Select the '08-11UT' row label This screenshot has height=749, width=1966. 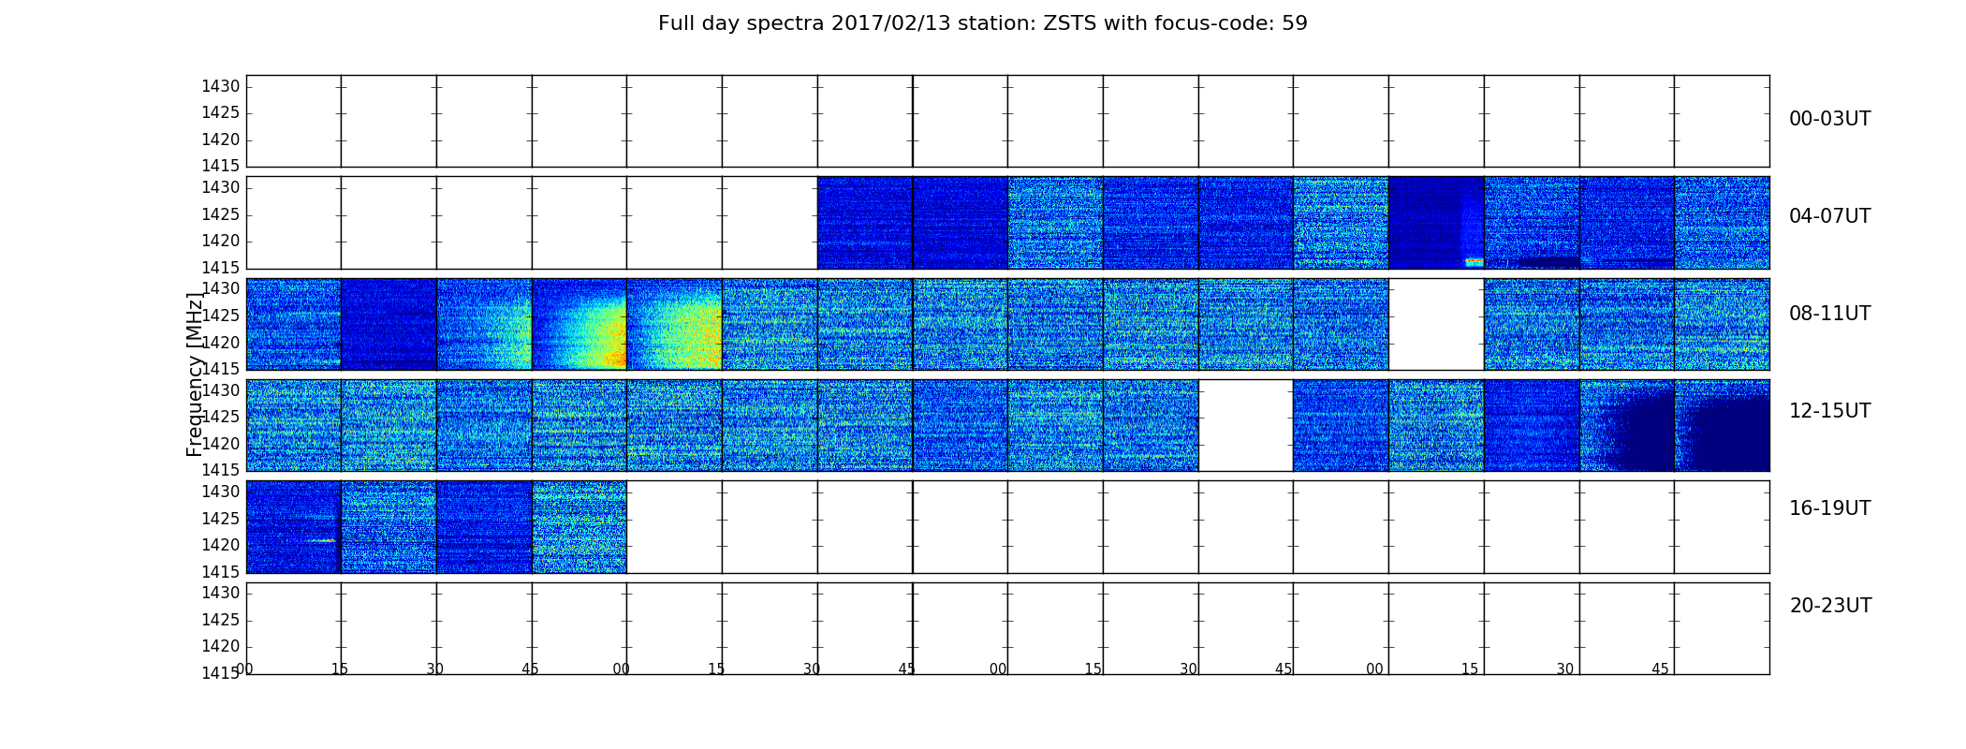click(1829, 314)
